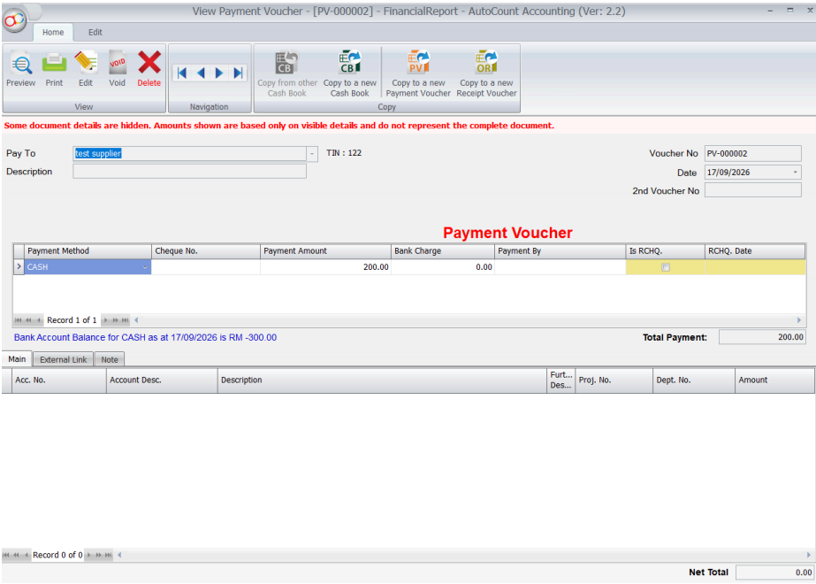Go to last record navigation arrow
Image resolution: width=816 pixels, height=584 pixels.
tap(238, 73)
